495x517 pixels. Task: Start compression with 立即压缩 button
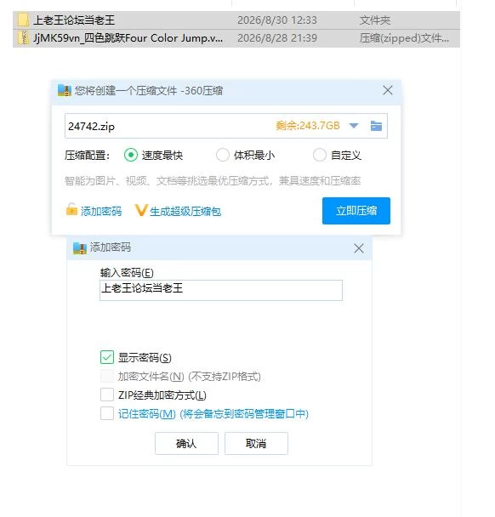tap(356, 211)
